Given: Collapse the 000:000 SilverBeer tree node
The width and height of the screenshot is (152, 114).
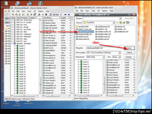Looking at the screenshot, I should point(12,44).
